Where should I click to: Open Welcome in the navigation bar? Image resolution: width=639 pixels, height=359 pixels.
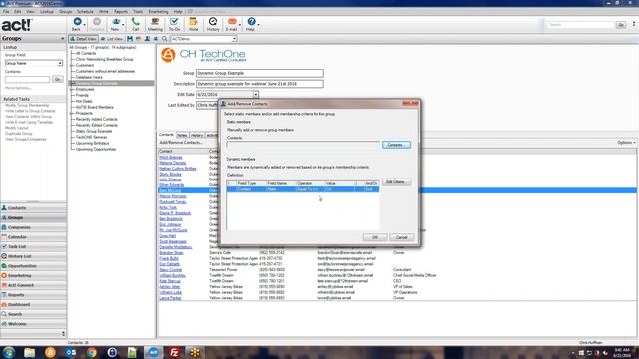click(33, 324)
